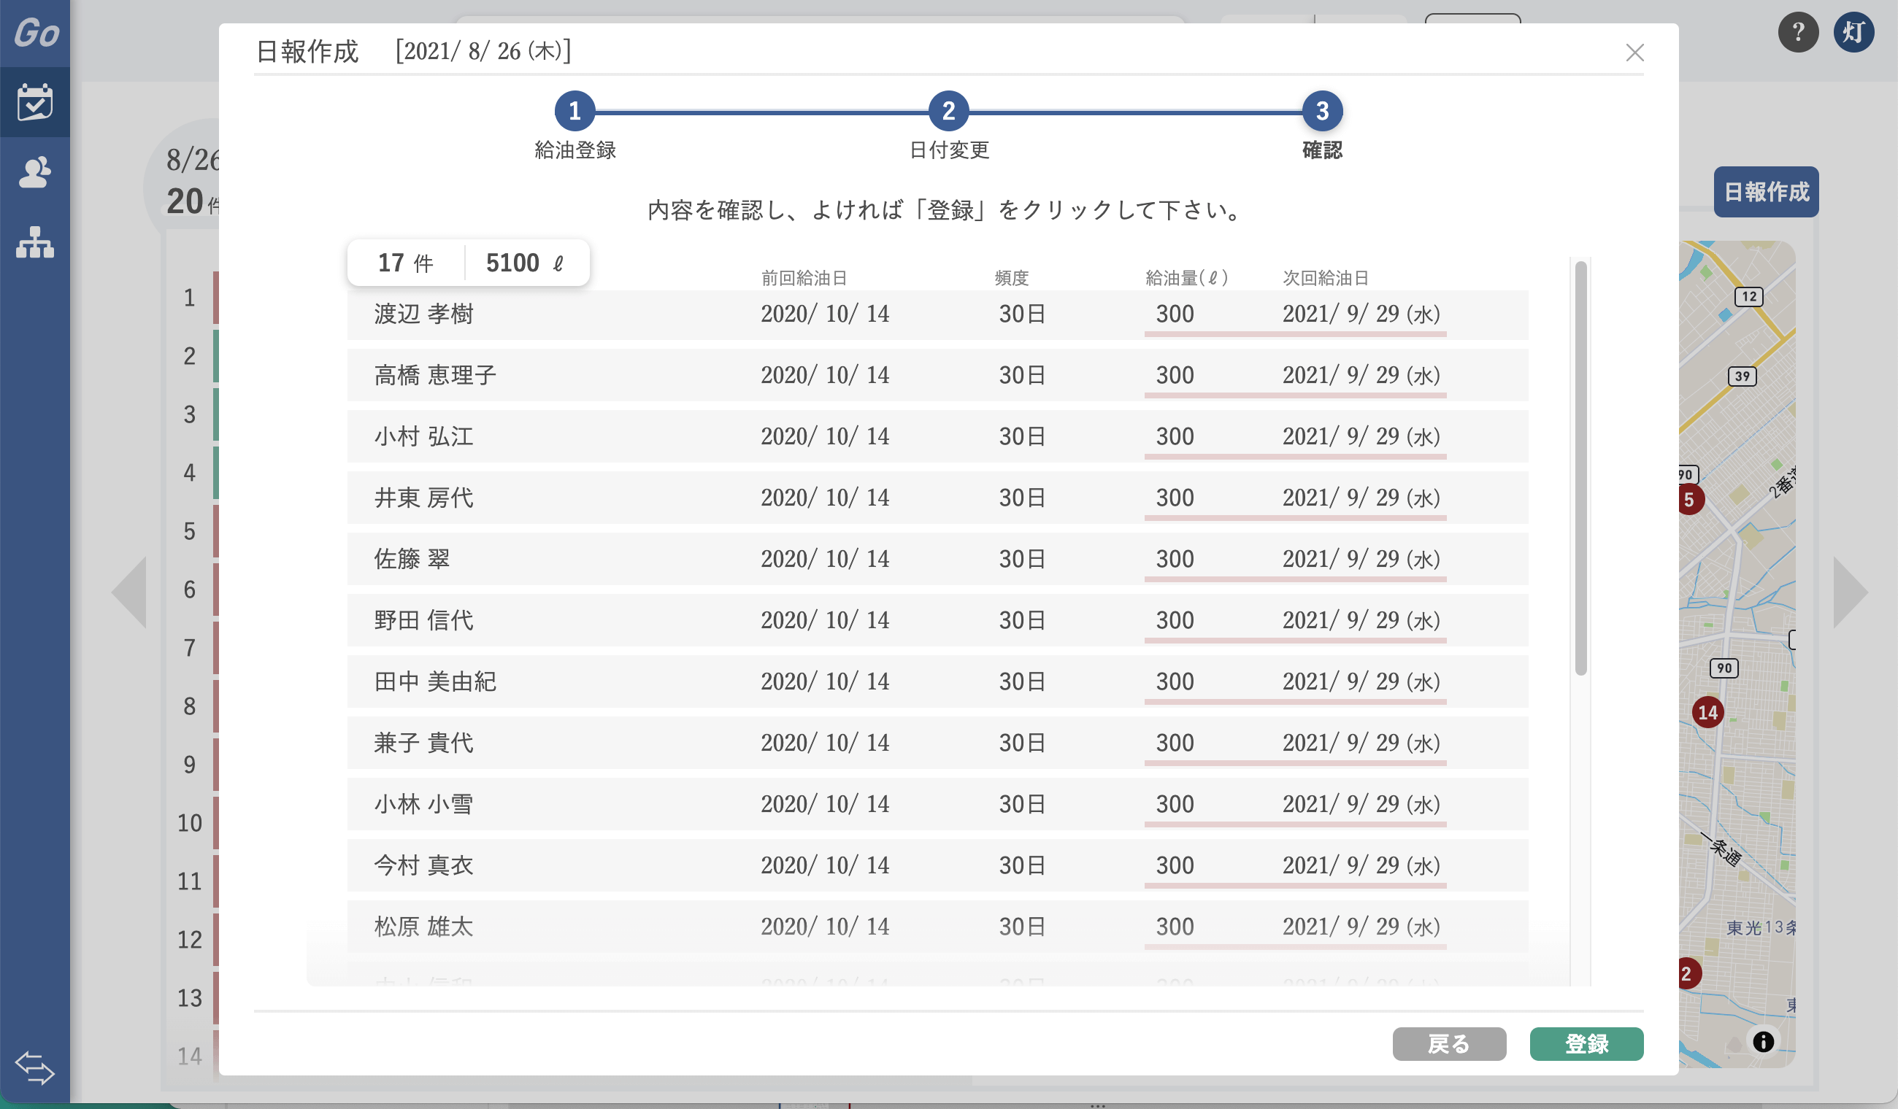1898x1109 pixels.
Task: Go to next day with right arrow
Action: pyautogui.click(x=1851, y=592)
